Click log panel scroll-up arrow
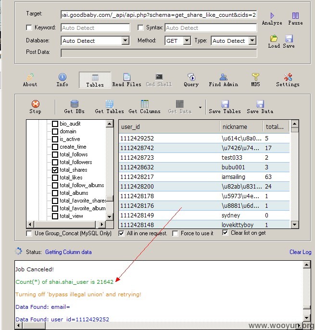 coord(307,265)
